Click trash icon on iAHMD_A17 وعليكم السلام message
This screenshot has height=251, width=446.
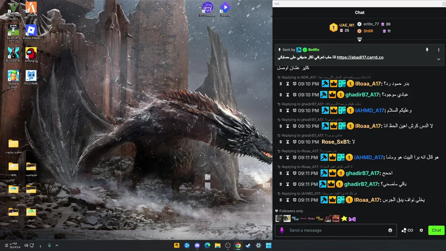(x=281, y=111)
